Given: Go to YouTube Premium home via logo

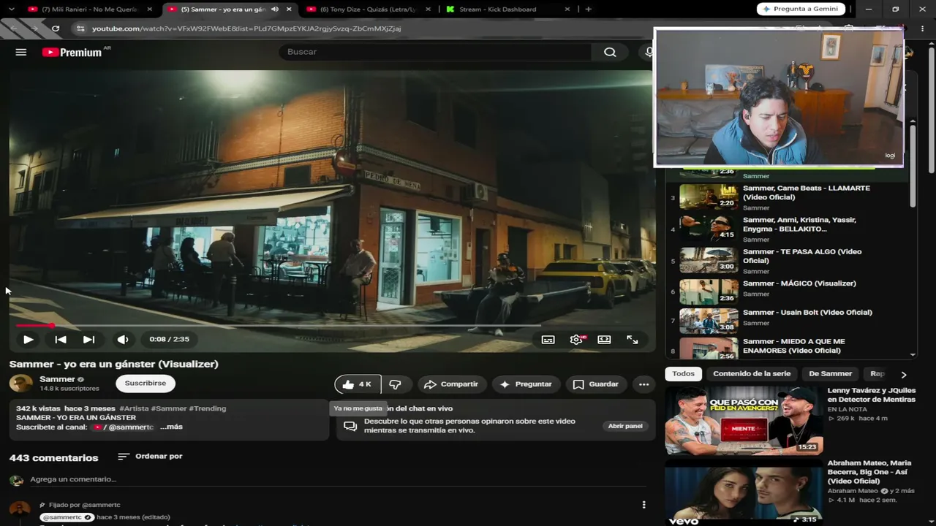Looking at the screenshot, I should (x=72, y=52).
